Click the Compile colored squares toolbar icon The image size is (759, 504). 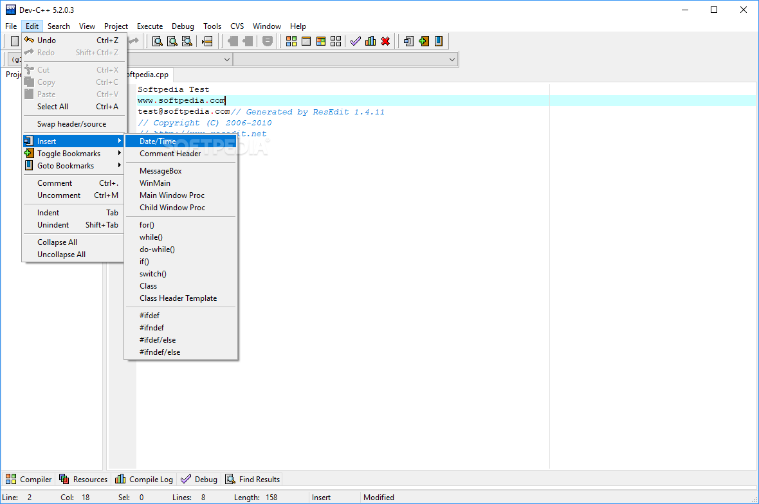(291, 41)
